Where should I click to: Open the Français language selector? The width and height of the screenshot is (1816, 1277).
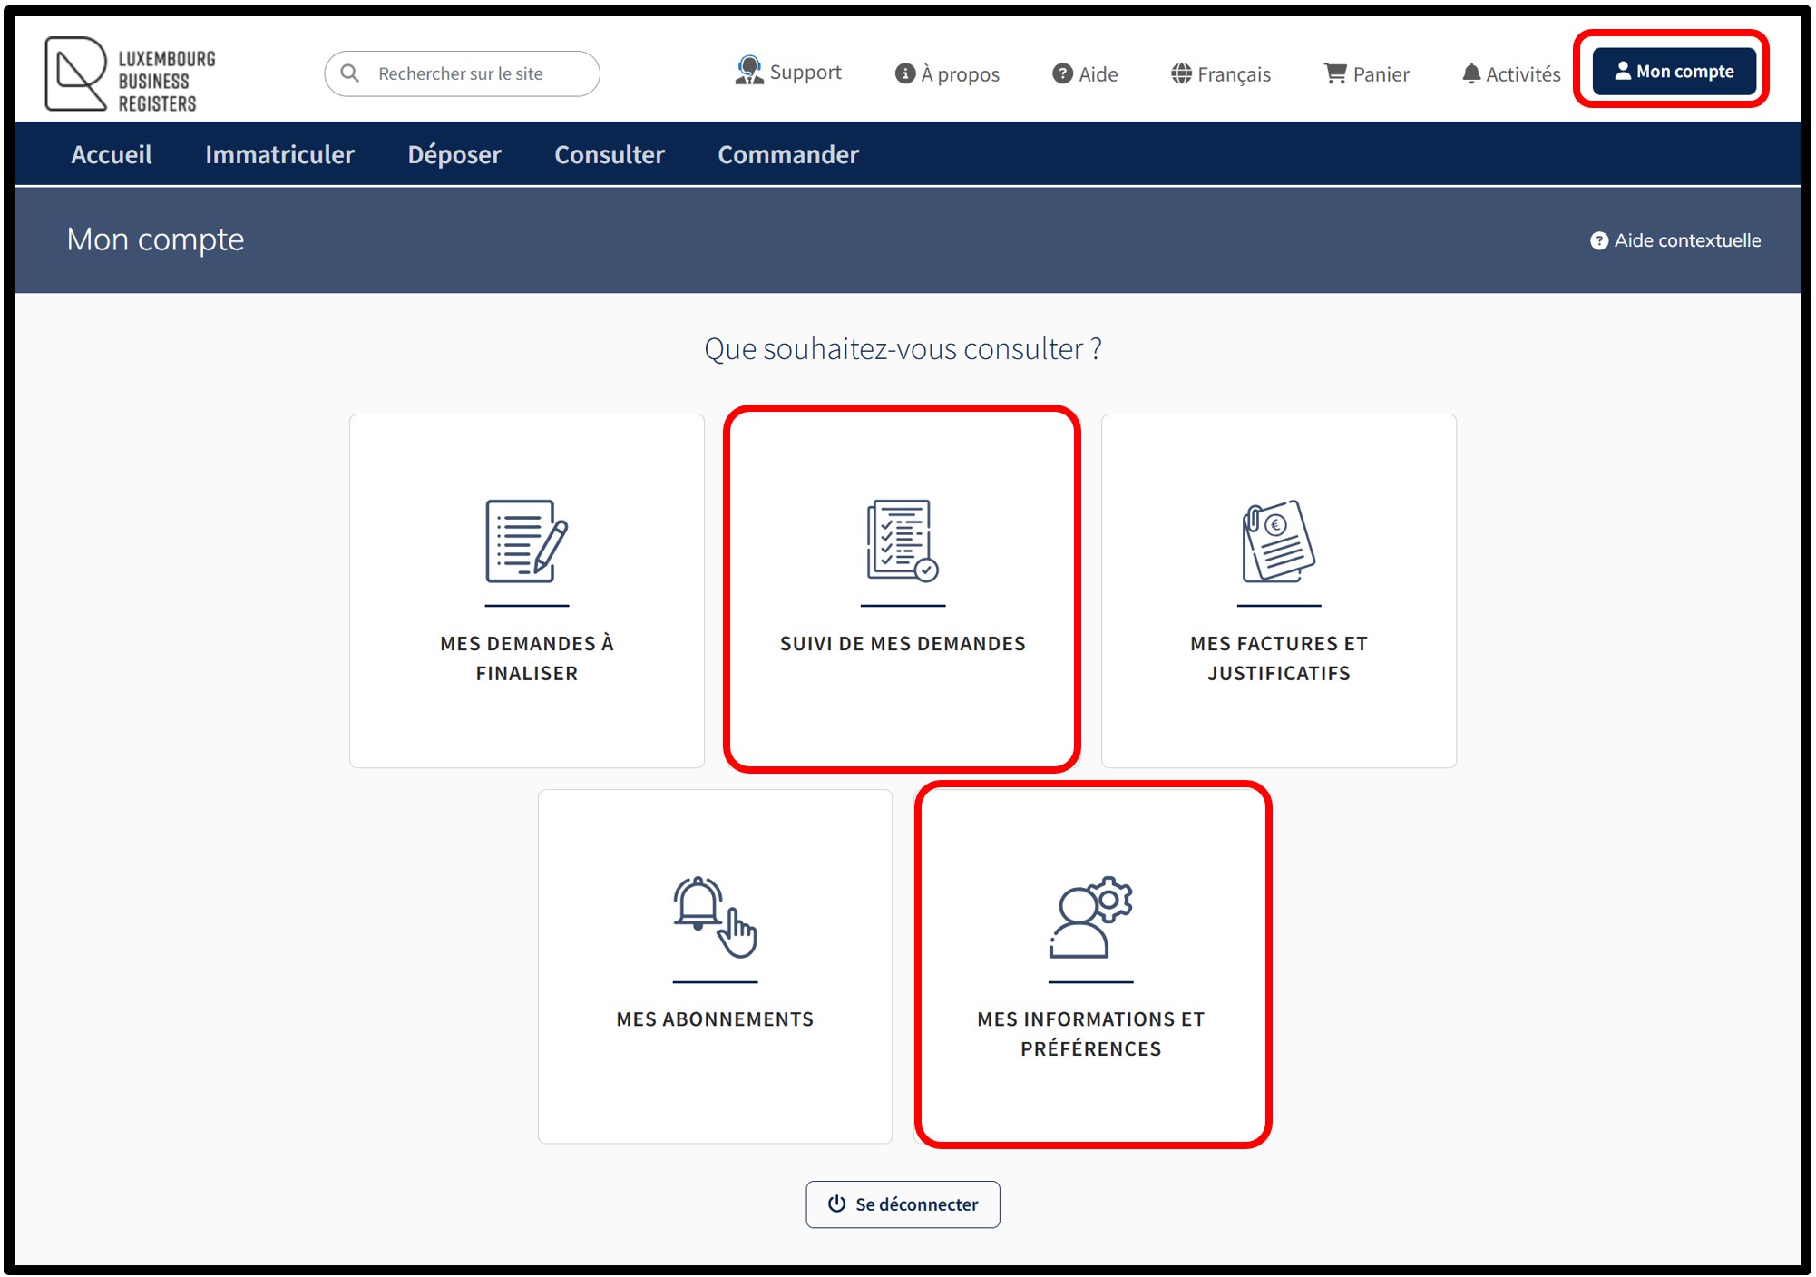(x=1221, y=74)
